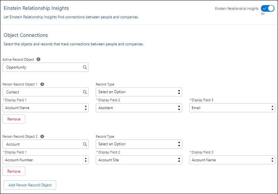This screenshot has width=278, height=194.
Task: Click the Einstein Relationship Insights page title
Action: tap(36, 8)
